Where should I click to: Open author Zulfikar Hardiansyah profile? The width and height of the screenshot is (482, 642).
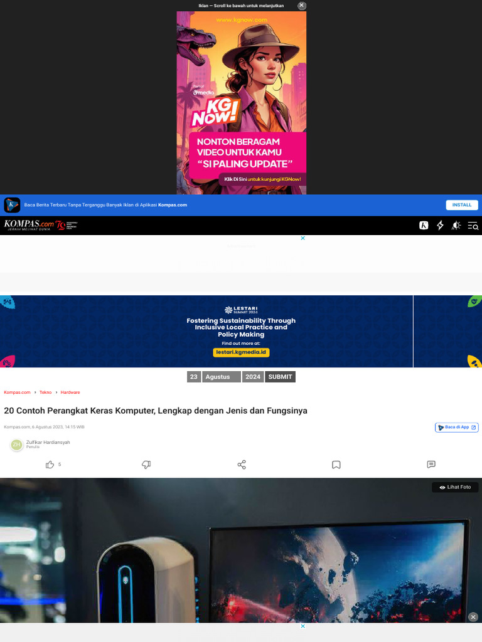click(x=48, y=442)
